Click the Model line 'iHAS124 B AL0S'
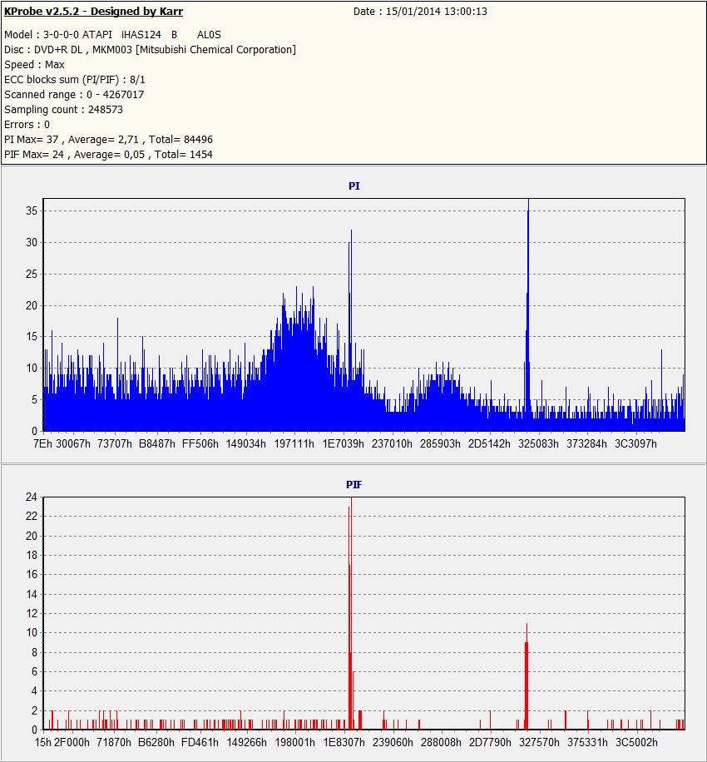Screen dimensions: 707x762 pos(171,34)
